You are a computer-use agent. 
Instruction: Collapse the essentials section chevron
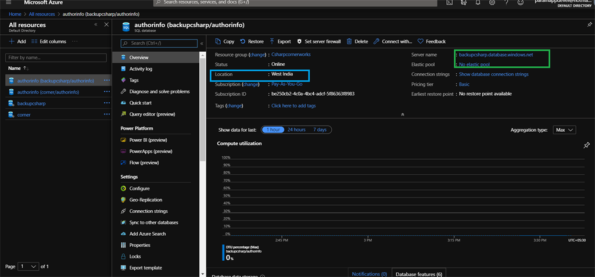(403, 114)
